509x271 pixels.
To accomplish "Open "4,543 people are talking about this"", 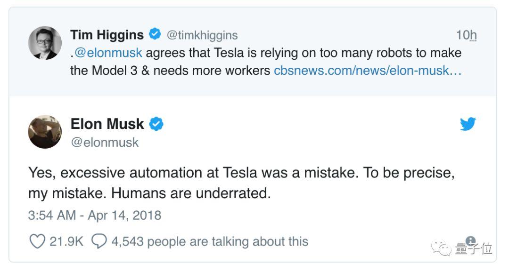I will 209,242.
